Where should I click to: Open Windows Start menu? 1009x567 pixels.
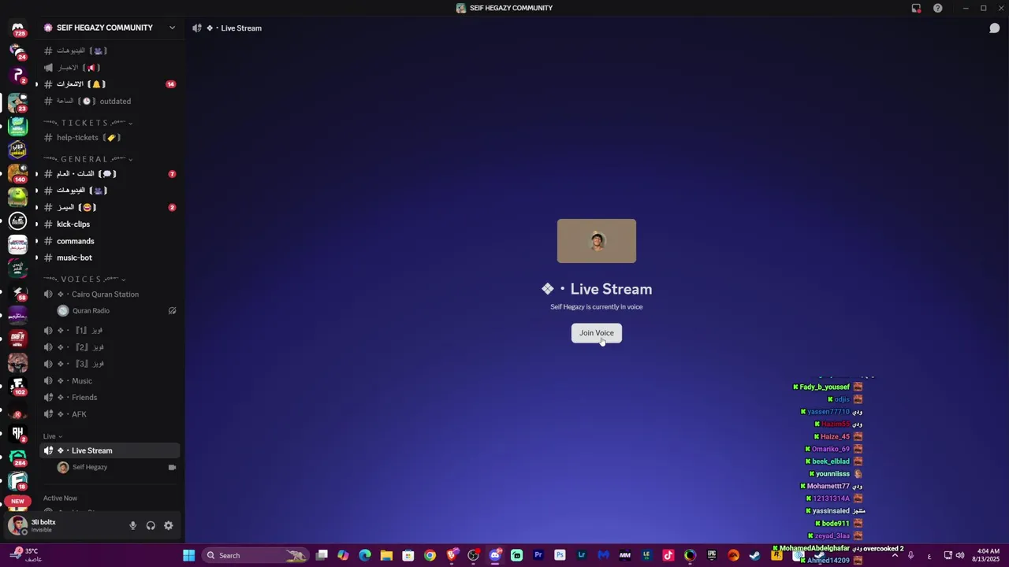(x=189, y=555)
